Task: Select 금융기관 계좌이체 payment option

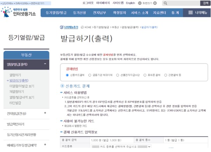Action: coord(90,75)
